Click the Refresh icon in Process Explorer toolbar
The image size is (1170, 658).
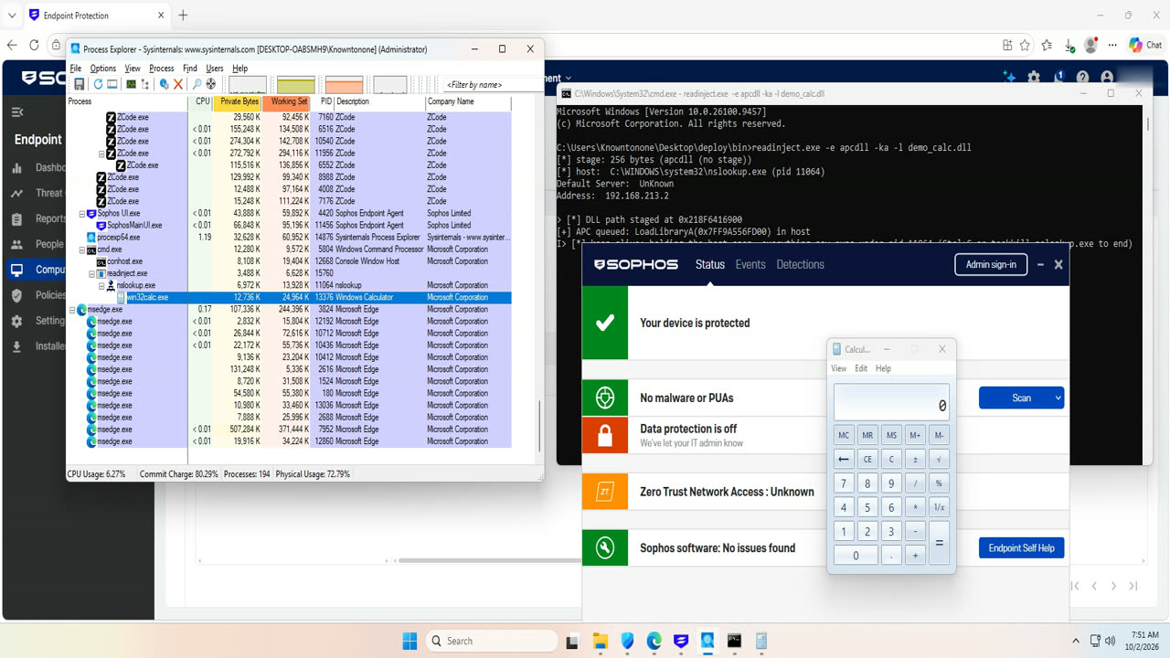click(x=98, y=84)
